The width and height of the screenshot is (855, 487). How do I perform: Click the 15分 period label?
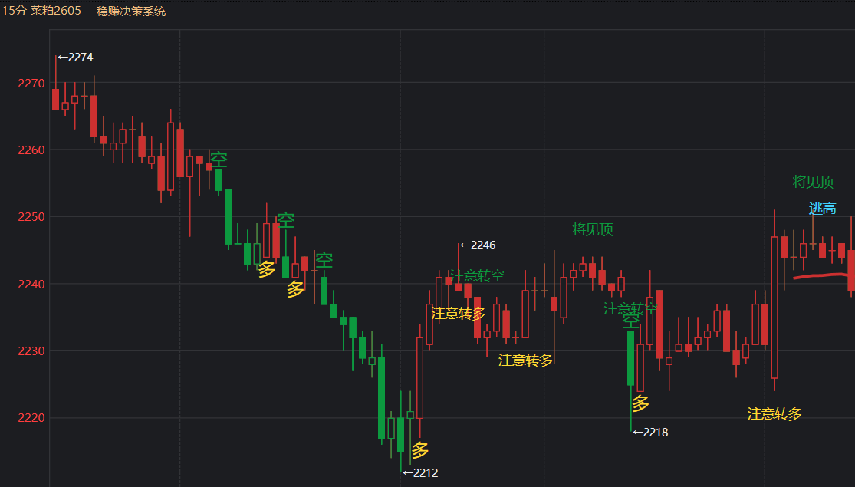tap(14, 11)
